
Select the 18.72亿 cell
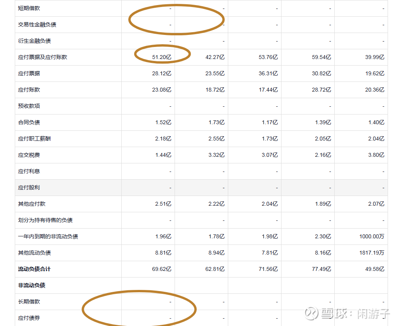[x=215, y=90]
